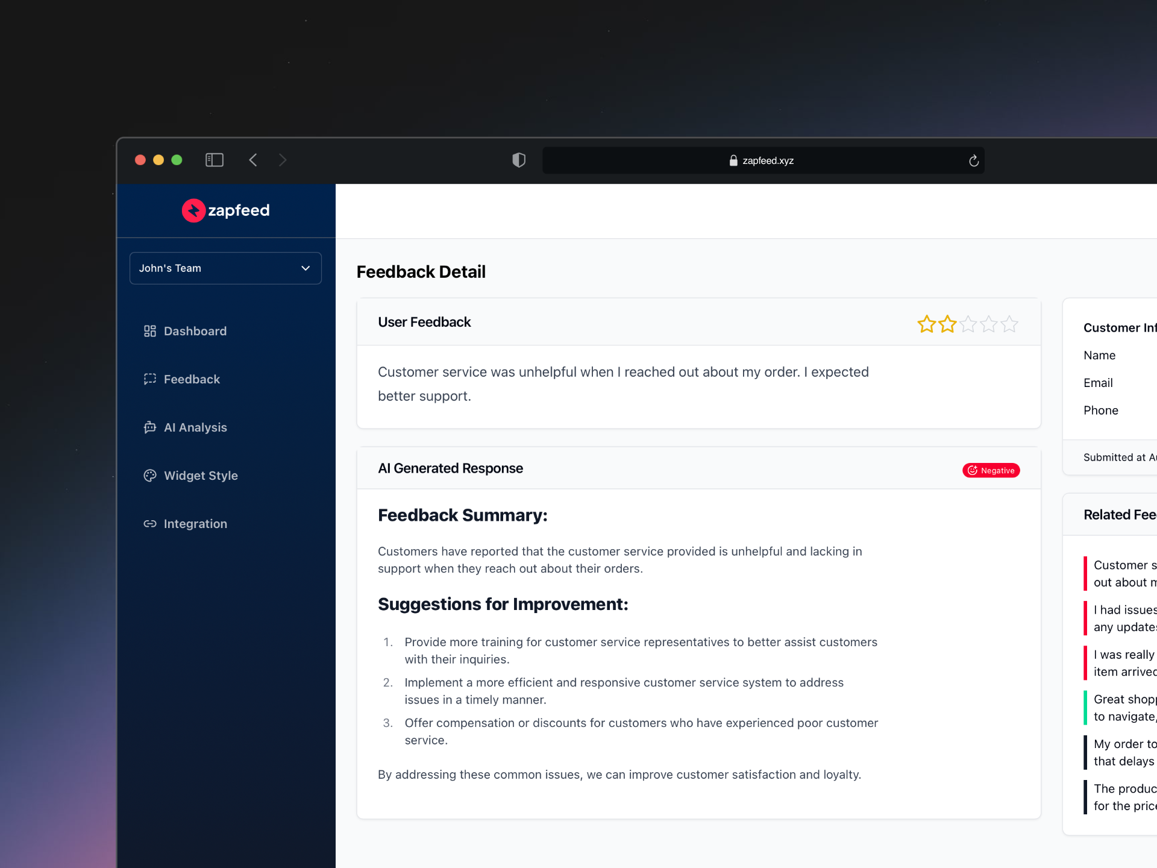Go to the Integration page
This screenshot has width=1157, height=868.
(x=195, y=524)
